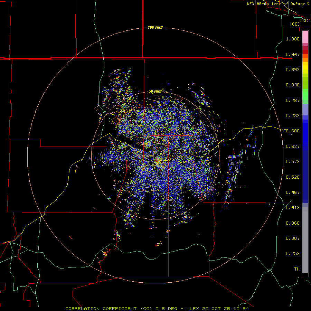Screen dimensions: 311x311
Task: Click the 1.000 value on color scale
Action: [x=293, y=39]
